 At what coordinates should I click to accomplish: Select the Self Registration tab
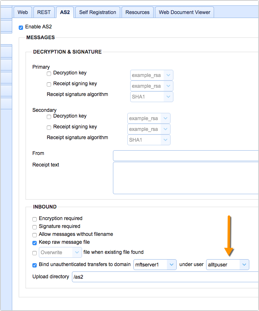97,12
